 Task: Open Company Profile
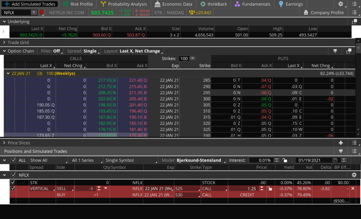point(323,13)
